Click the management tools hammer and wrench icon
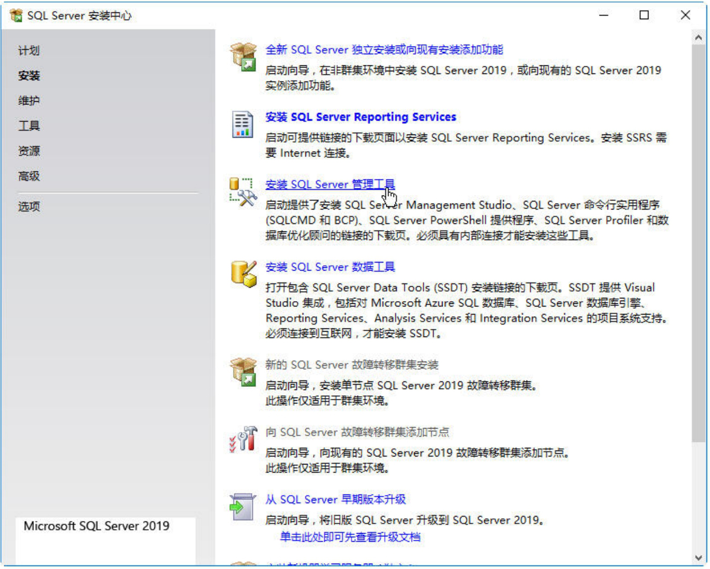The image size is (710, 569). [243, 192]
